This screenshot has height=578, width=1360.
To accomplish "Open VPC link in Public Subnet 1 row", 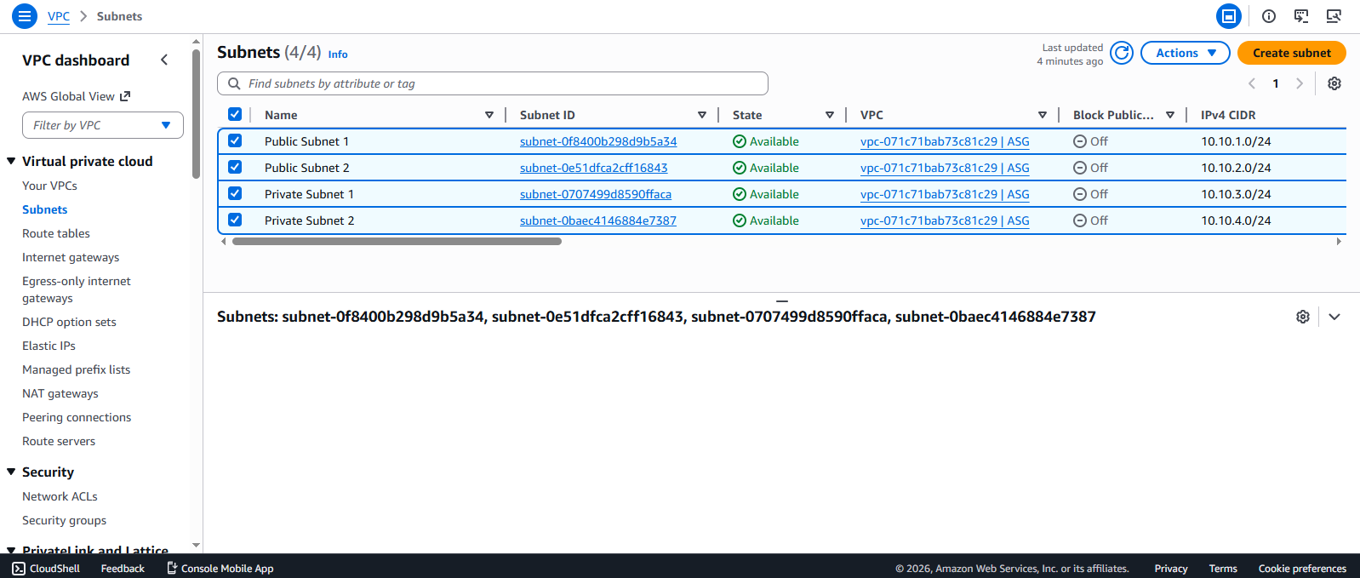I will tap(945, 141).
